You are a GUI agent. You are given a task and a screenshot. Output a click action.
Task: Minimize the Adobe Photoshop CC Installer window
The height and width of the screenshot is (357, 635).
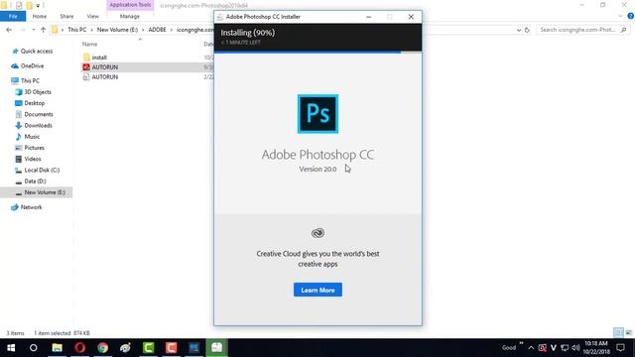[x=368, y=17]
